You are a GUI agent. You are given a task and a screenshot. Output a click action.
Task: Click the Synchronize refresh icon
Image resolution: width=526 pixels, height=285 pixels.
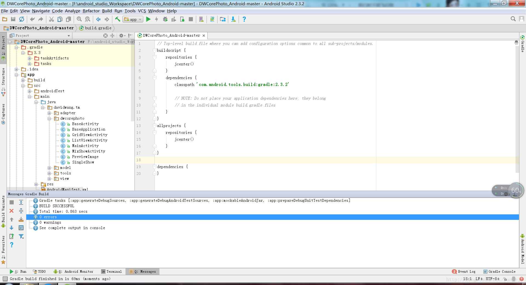(x=22, y=19)
